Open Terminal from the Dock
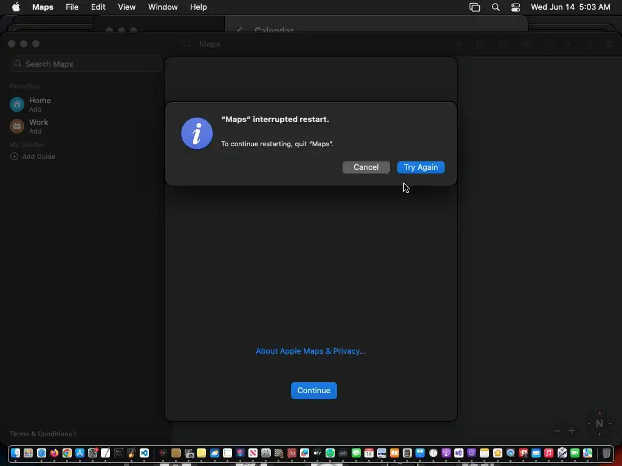622x466 pixels. coord(118,453)
